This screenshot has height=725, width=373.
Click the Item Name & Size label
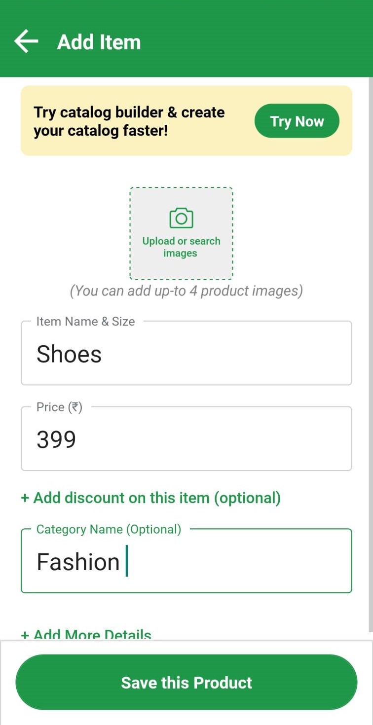[x=85, y=322]
